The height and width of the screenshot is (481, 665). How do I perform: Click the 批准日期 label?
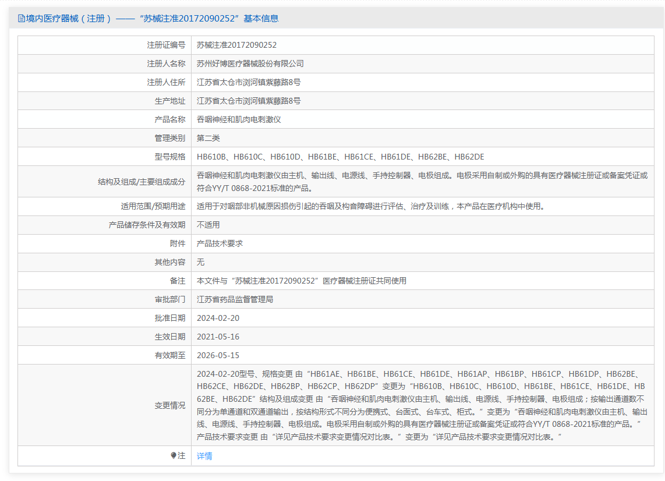(x=170, y=318)
